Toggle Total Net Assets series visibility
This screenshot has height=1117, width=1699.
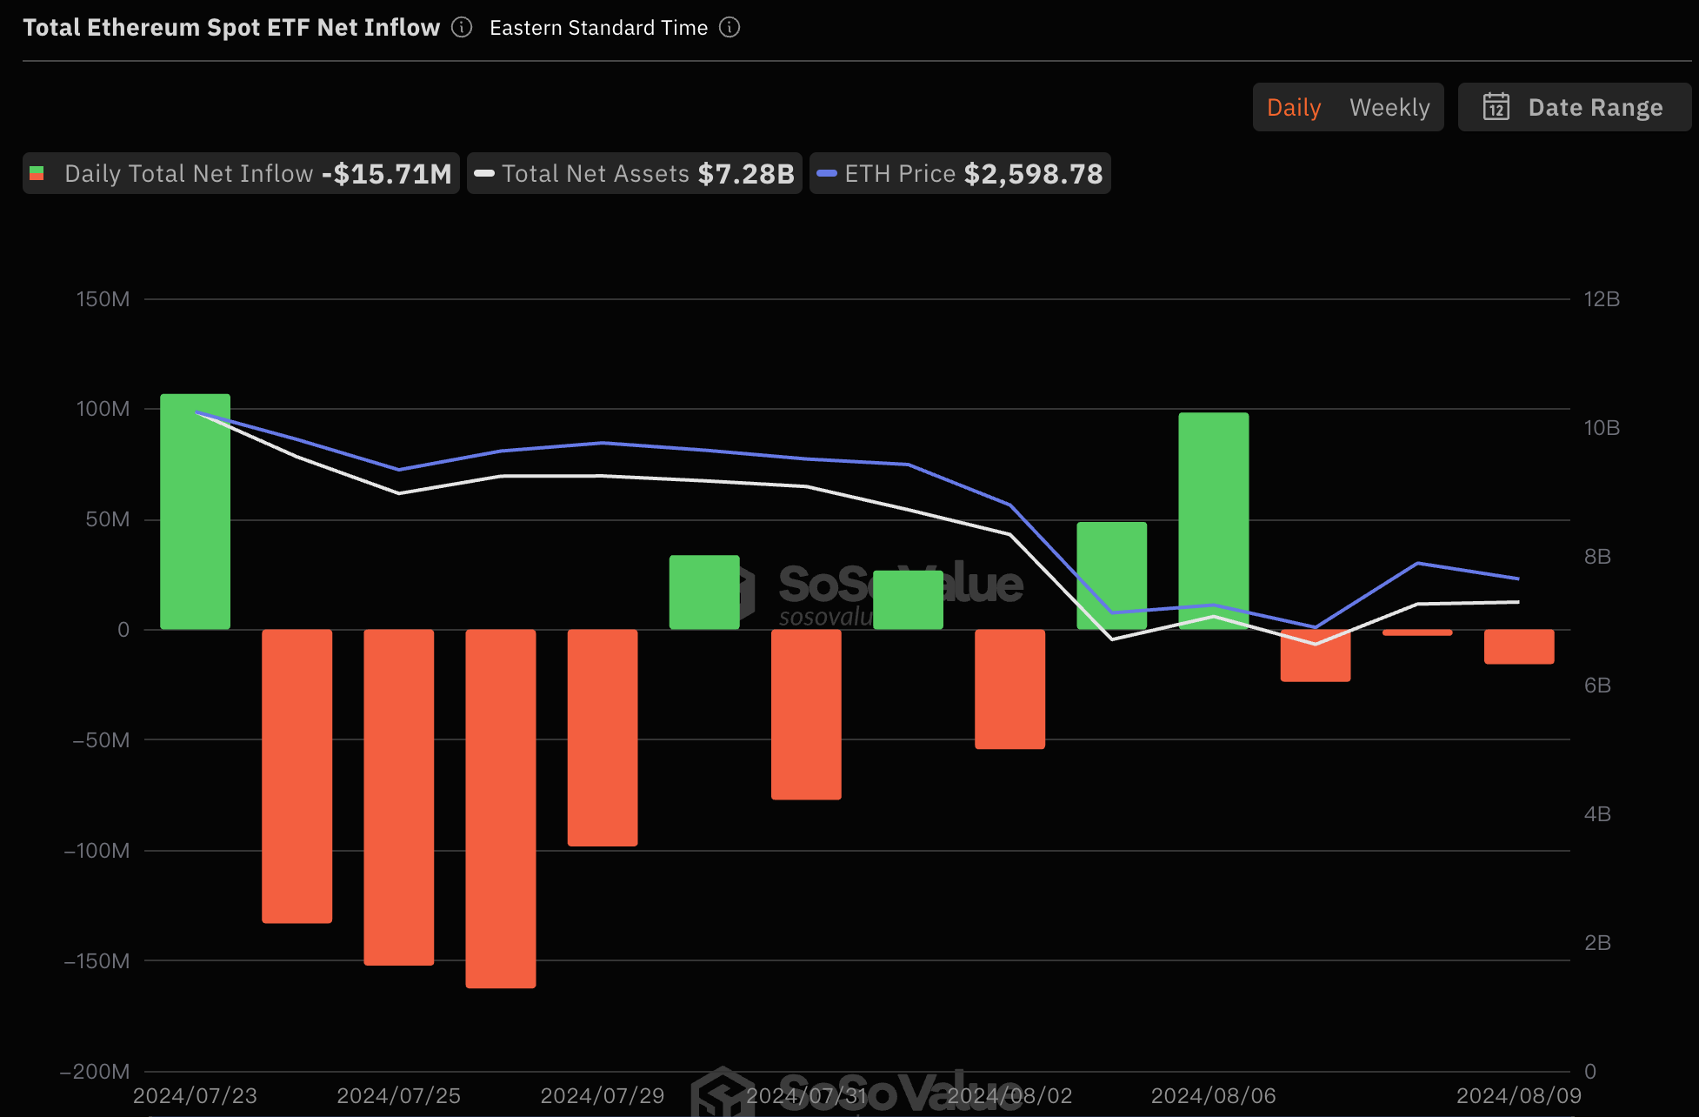[635, 173]
